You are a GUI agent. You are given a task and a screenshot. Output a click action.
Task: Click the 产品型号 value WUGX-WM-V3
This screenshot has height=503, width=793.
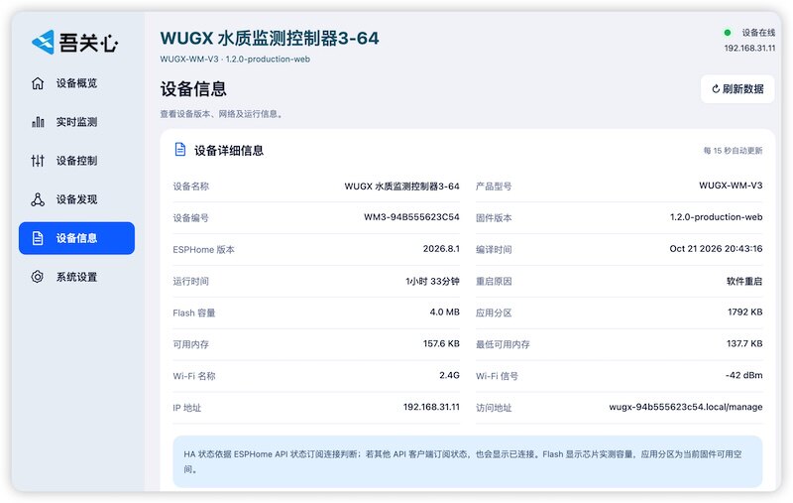(x=731, y=186)
